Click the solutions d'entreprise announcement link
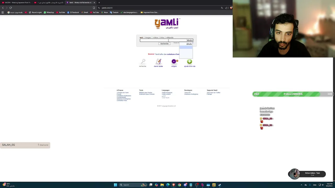The height and width of the screenshot is (188, 335). coord(173,54)
